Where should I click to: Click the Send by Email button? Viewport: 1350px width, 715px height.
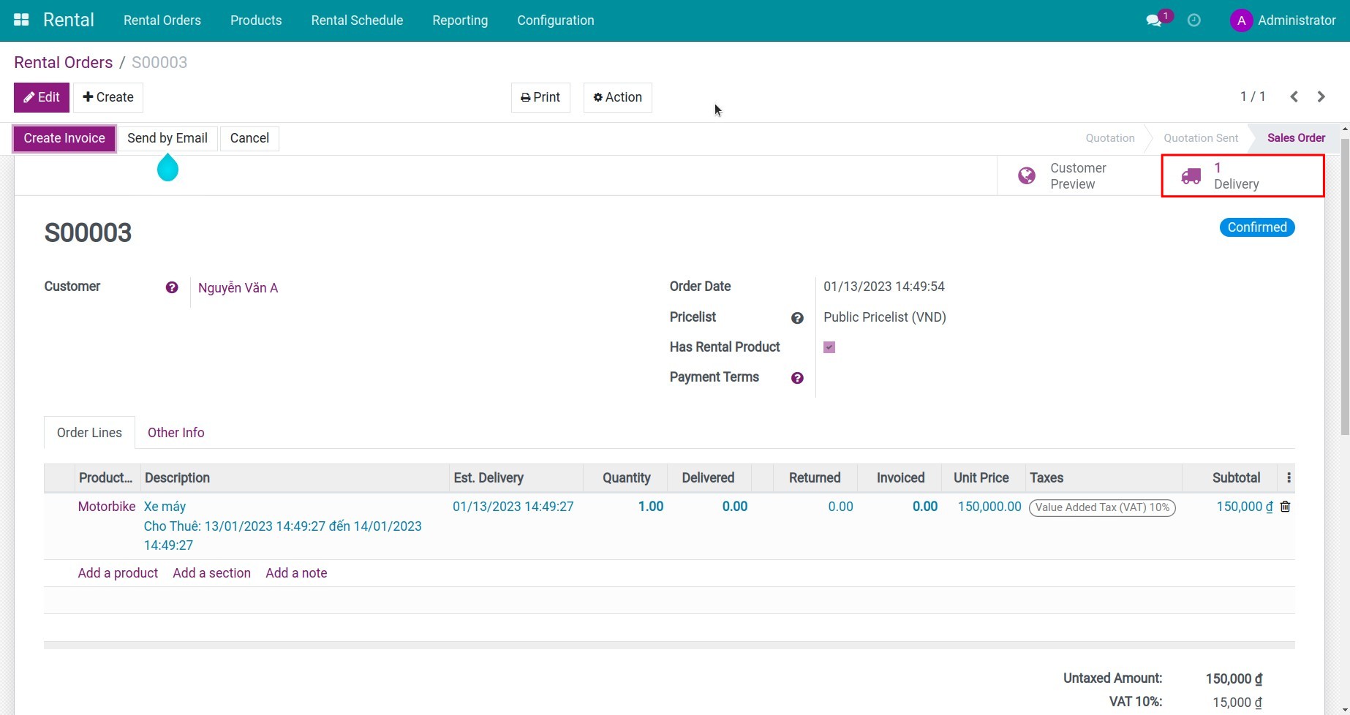click(x=167, y=138)
